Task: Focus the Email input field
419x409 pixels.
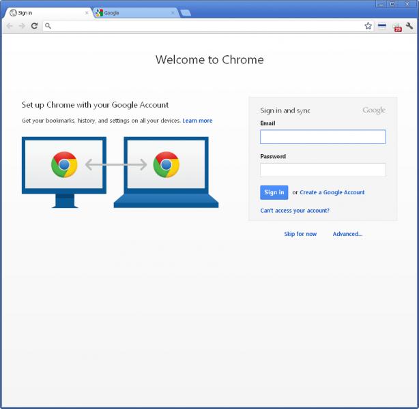Action: (323, 137)
